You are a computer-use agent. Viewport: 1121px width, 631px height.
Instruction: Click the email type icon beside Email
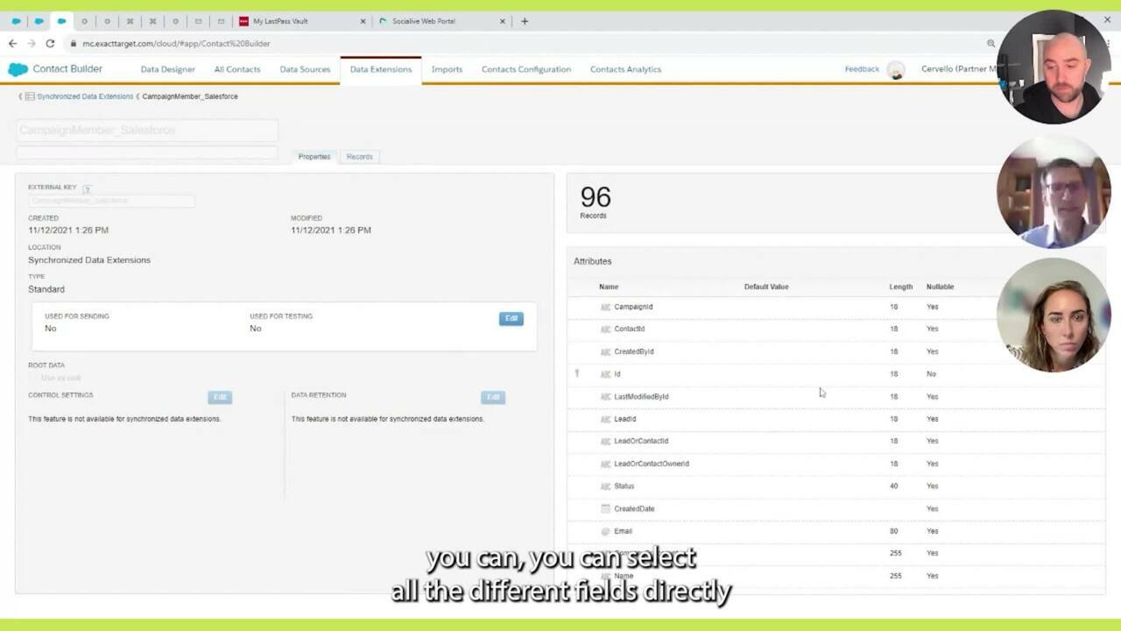pos(605,531)
